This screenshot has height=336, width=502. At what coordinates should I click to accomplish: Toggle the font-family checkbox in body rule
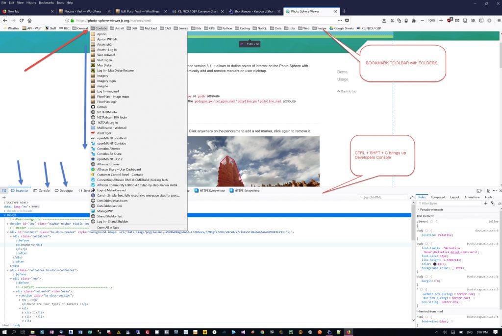(419, 248)
